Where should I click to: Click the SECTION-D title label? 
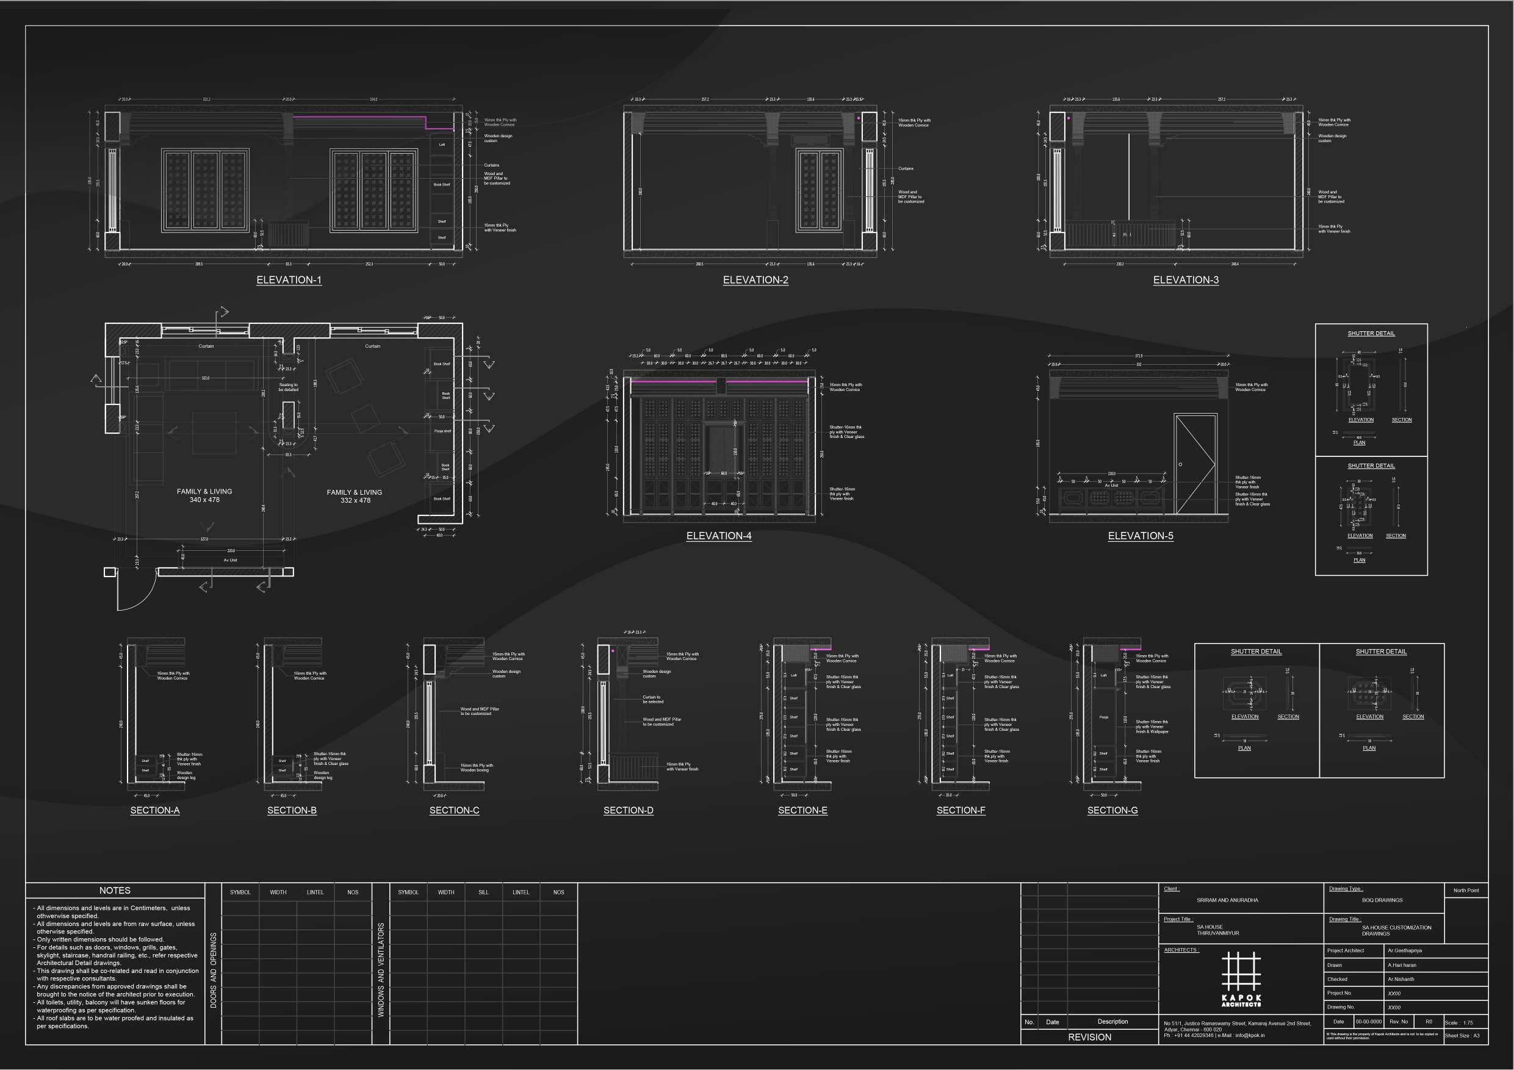(x=629, y=810)
